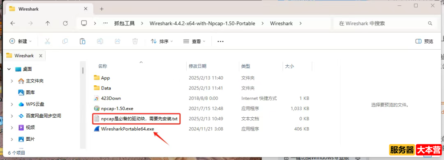Expand the 图片 tree node

coord(12,139)
